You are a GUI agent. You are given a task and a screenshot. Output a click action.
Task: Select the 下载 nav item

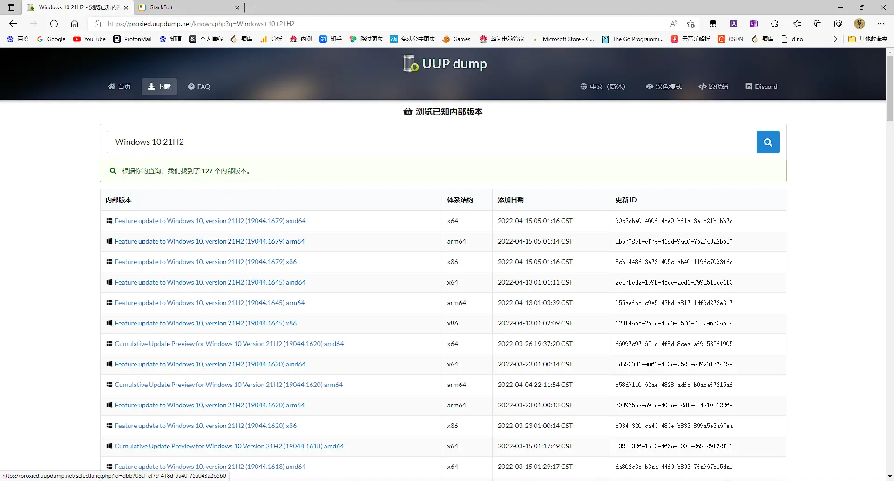[159, 87]
